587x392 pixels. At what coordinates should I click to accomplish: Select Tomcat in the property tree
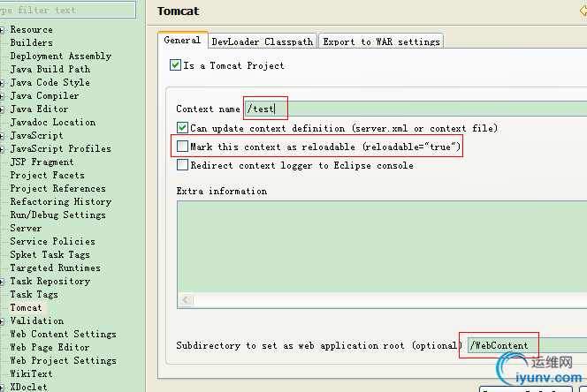point(26,307)
